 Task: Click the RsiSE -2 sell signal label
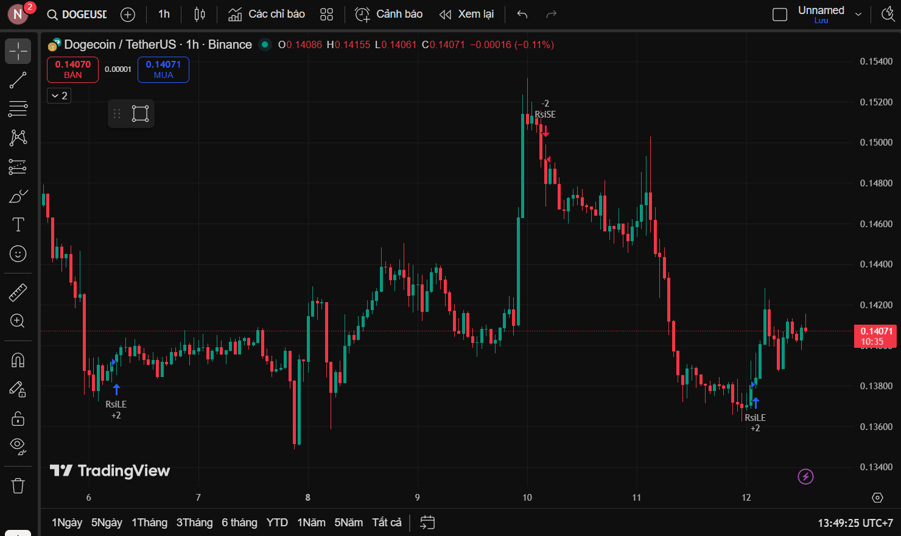545,109
